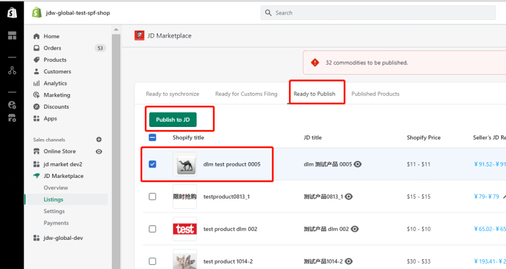Open Payments under JD Marketplace
The height and width of the screenshot is (269, 506).
[x=56, y=223]
